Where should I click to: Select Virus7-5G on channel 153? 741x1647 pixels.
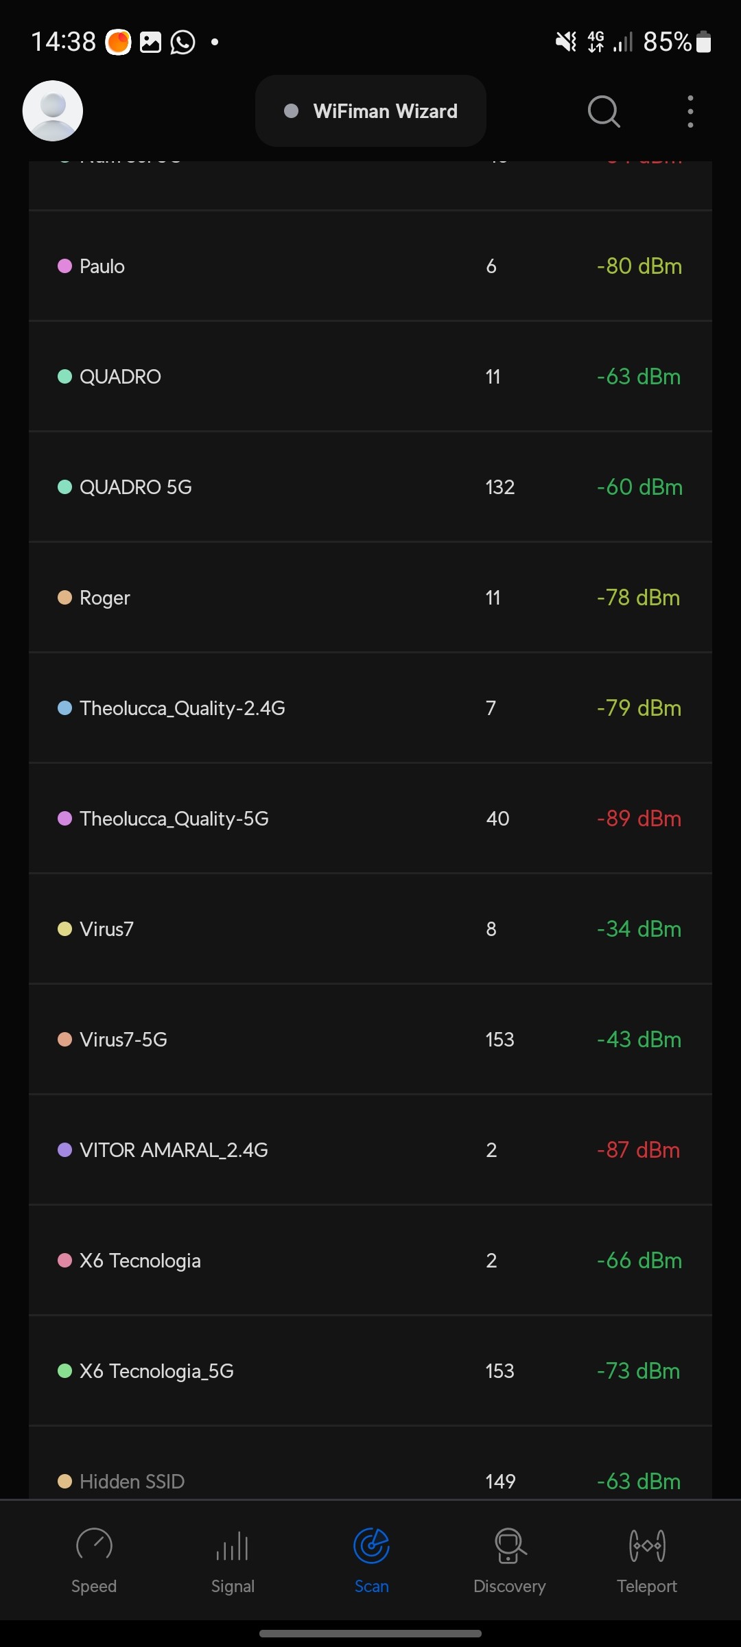pyautogui.click(x=370, y=1040)
